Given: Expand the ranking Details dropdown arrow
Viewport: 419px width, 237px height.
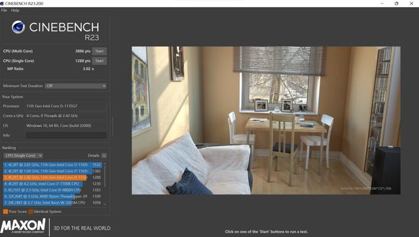Looking at the screenshot, I should tap(104, 156).
